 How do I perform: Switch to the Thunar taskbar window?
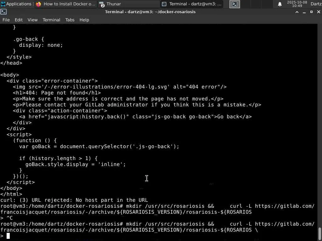click(128, 4)
